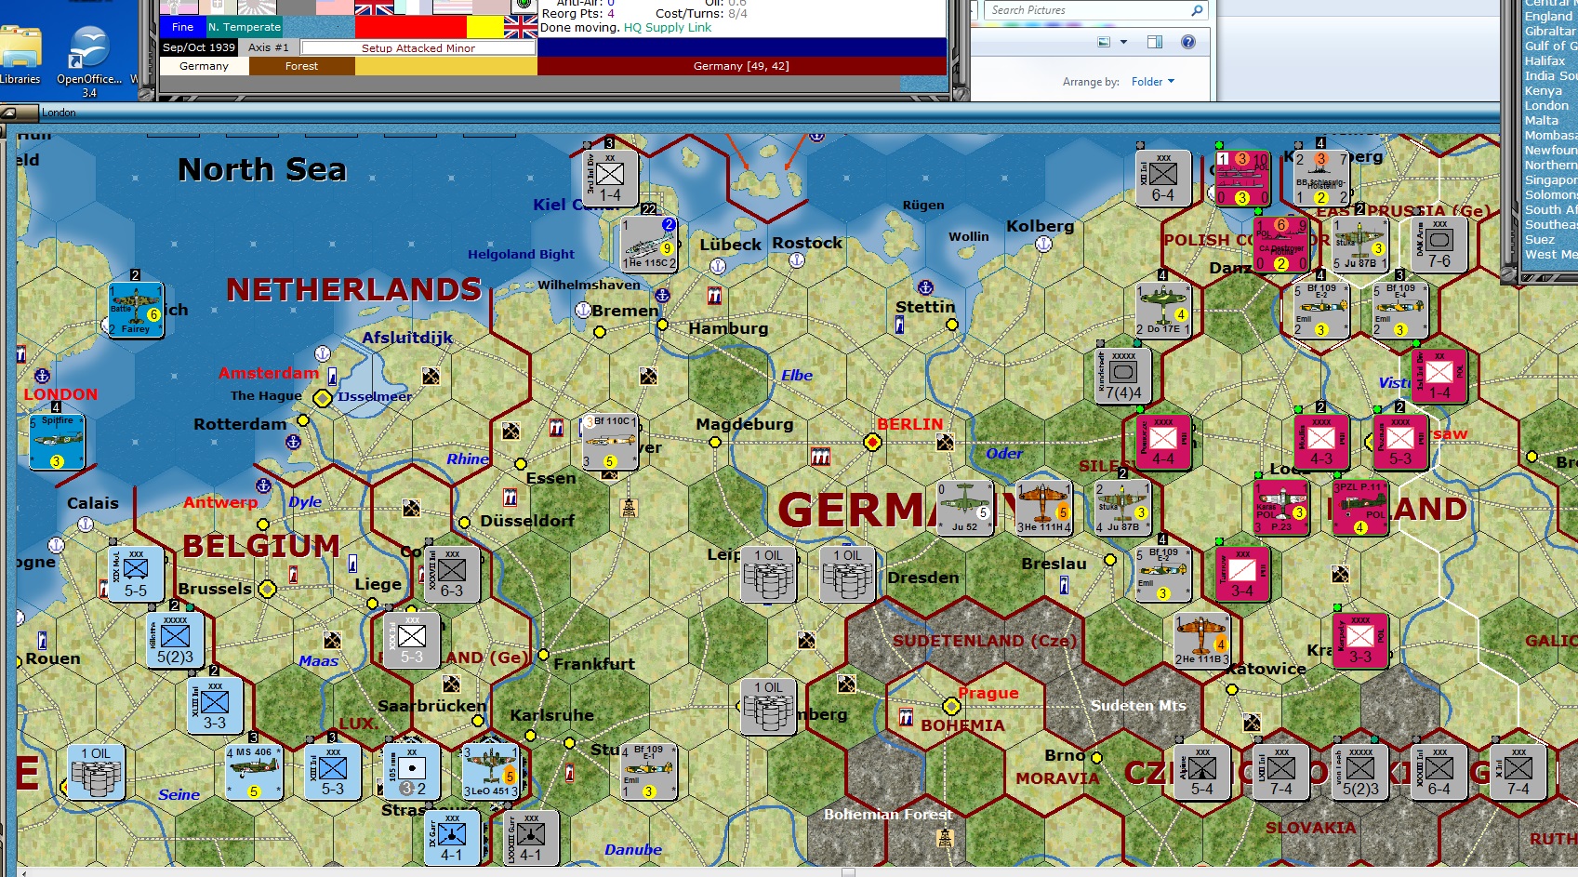Click The Hague capital marker

point(322,398)
